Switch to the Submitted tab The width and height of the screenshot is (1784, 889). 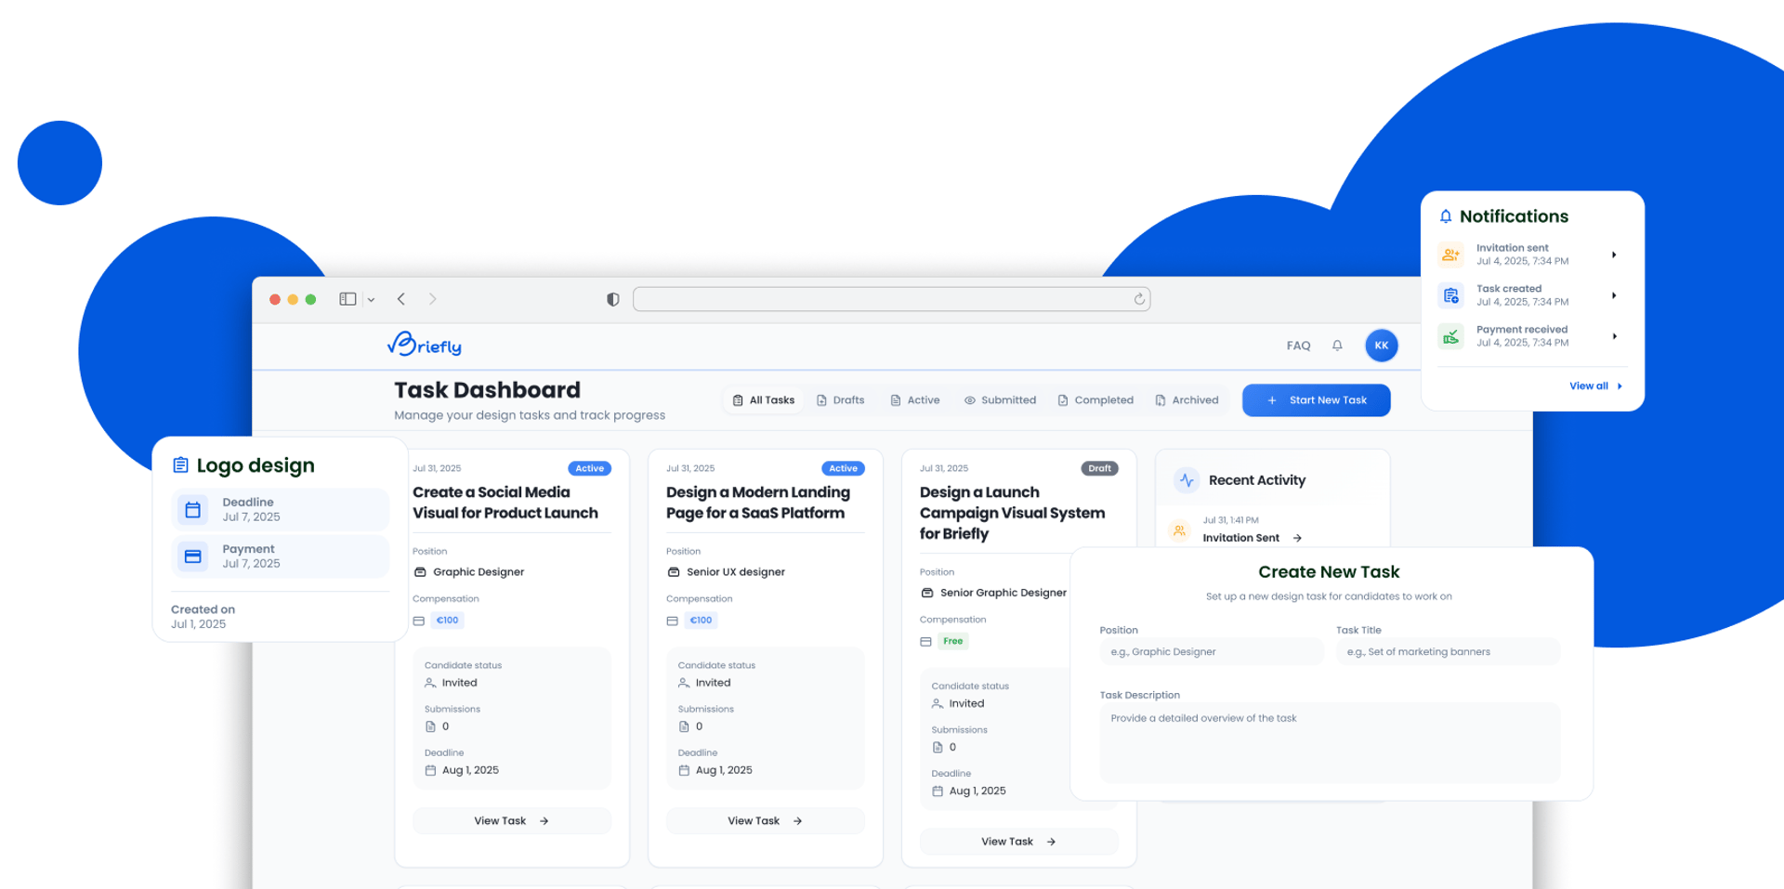click(x=1000, y=400)
